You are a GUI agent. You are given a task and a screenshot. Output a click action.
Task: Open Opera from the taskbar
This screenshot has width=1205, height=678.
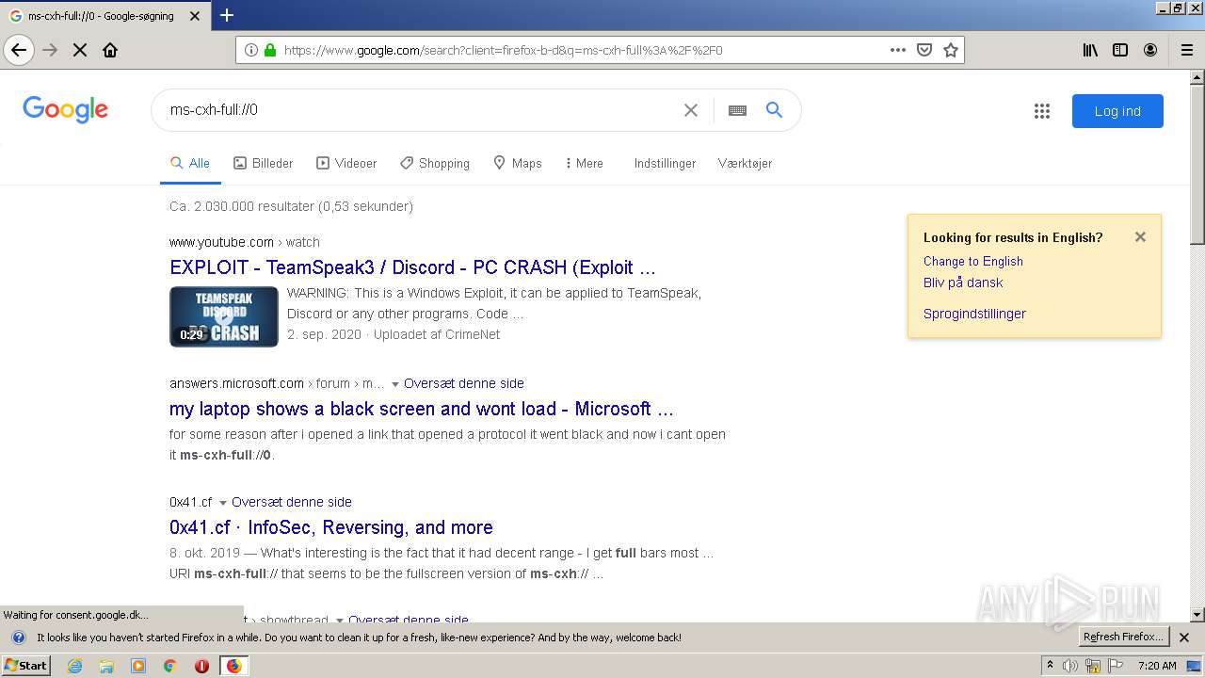pyautogui.click(x=201, y=666)
